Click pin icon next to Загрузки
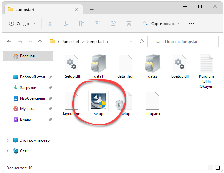Viewport: 224px width, 173px height. click(50, 88)
